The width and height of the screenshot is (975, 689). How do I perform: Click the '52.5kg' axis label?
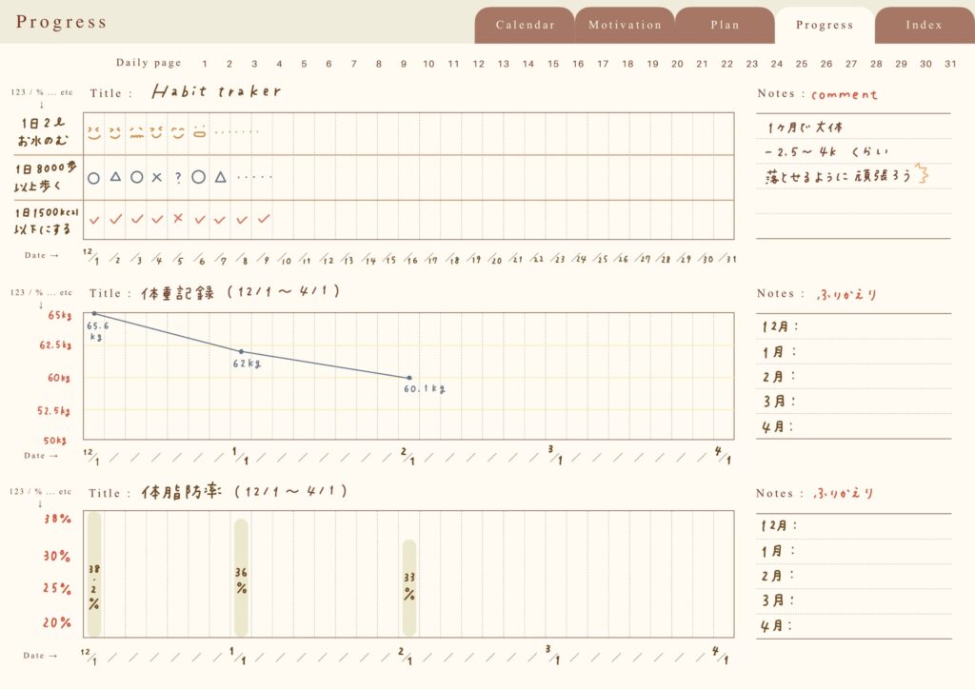pyautogui.click(x=53, y=411)
